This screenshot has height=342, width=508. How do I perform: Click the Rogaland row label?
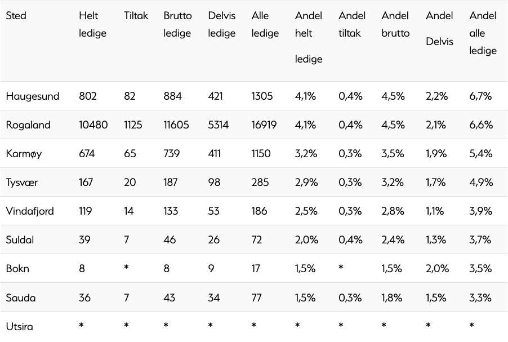(28, 125)
